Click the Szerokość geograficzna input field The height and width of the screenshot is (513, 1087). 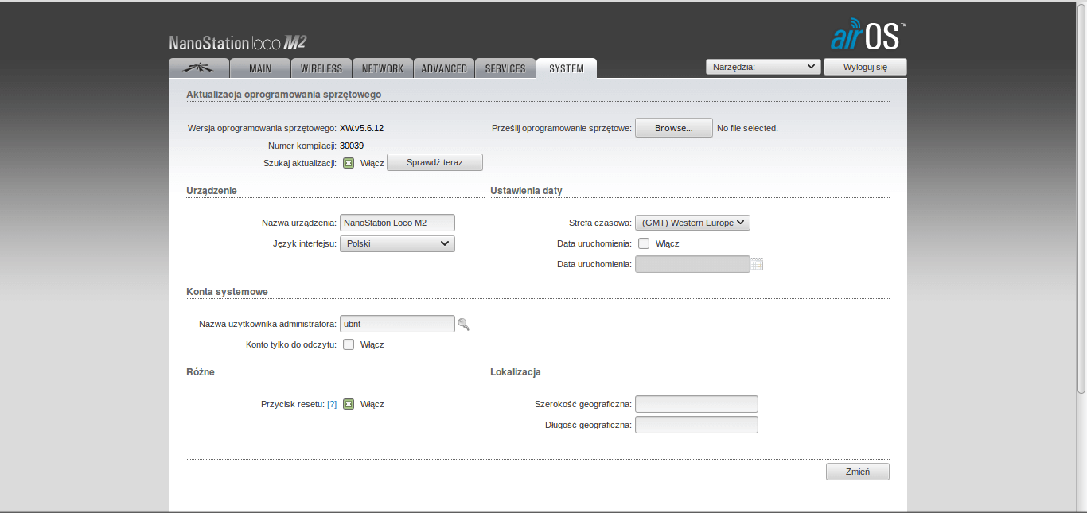(696, 404)
